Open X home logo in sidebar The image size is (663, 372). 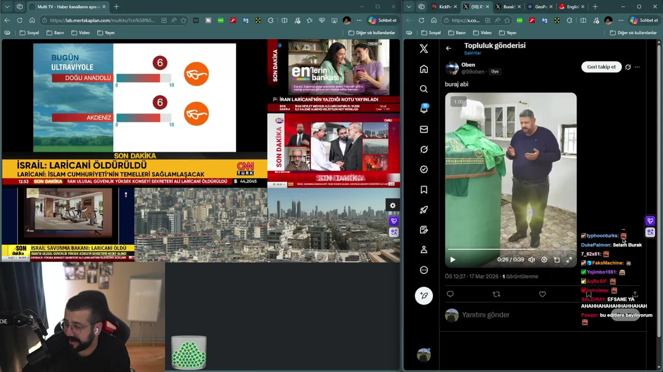tap(424, 49)
